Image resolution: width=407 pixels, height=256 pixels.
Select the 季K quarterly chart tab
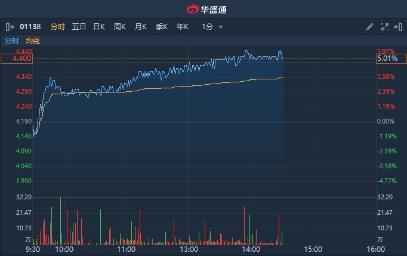(161, 27)
